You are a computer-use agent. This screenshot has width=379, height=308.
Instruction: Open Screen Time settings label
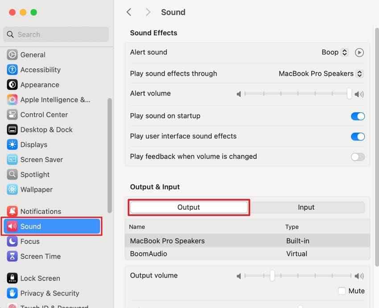pos(41,256)
